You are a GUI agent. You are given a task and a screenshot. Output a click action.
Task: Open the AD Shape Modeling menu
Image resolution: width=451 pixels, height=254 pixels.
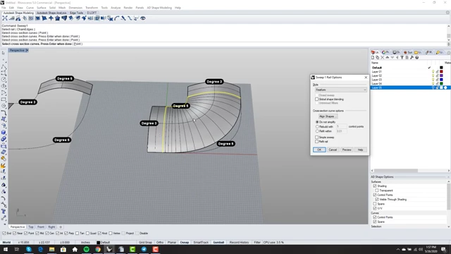pyautogui.click(x=159, y=8)
